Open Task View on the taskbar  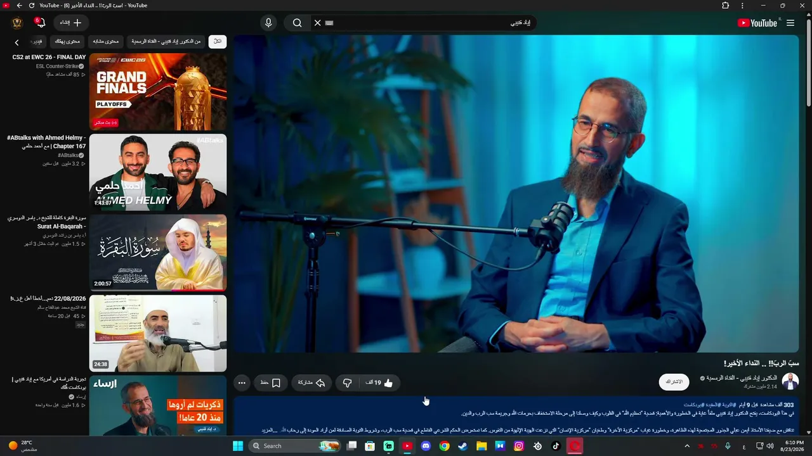351,446
